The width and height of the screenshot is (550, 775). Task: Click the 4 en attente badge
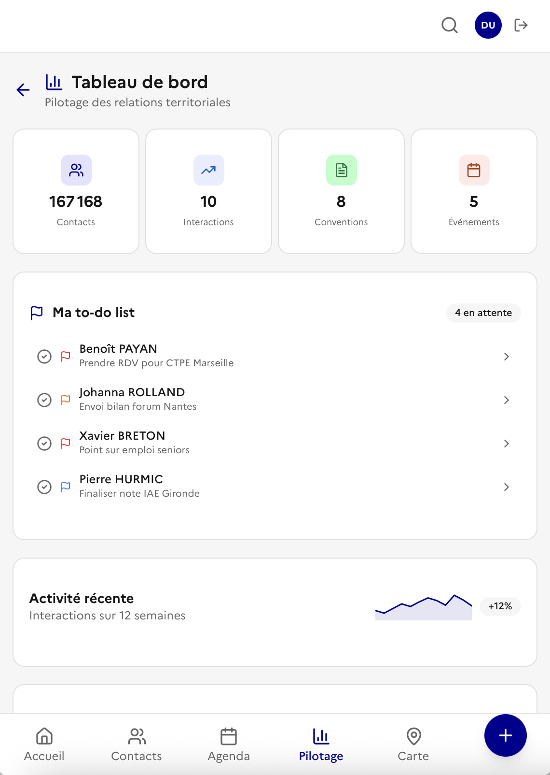[x=483, y=313]
